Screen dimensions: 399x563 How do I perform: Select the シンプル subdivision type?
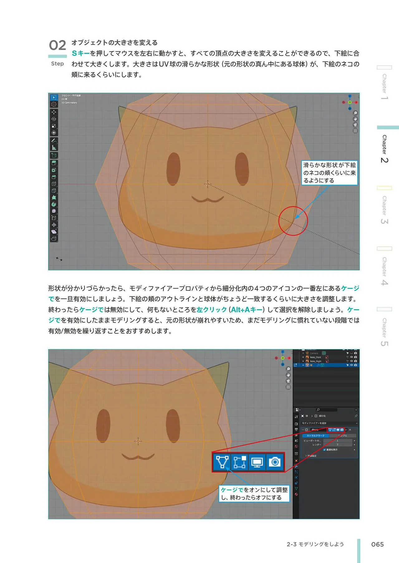pyautogui.click(x=343, y=436)
